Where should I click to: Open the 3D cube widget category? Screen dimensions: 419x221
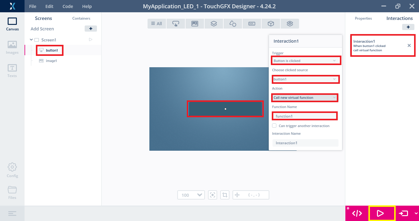[271, 24]
